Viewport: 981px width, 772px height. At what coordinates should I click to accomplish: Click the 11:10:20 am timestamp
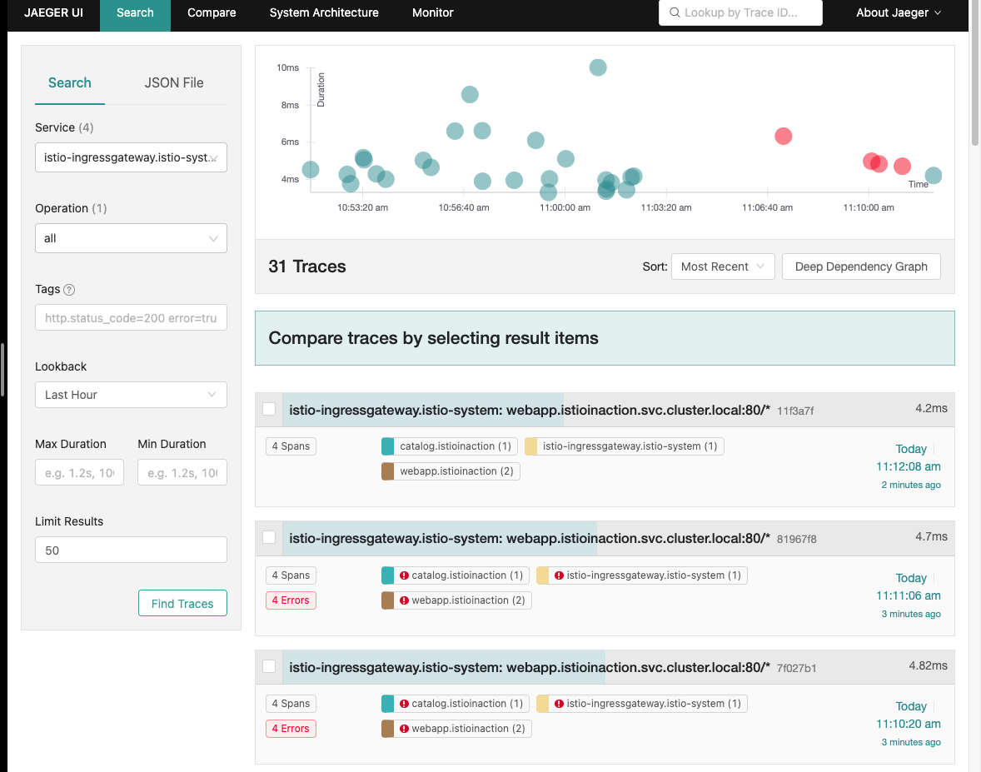(909, 724)
